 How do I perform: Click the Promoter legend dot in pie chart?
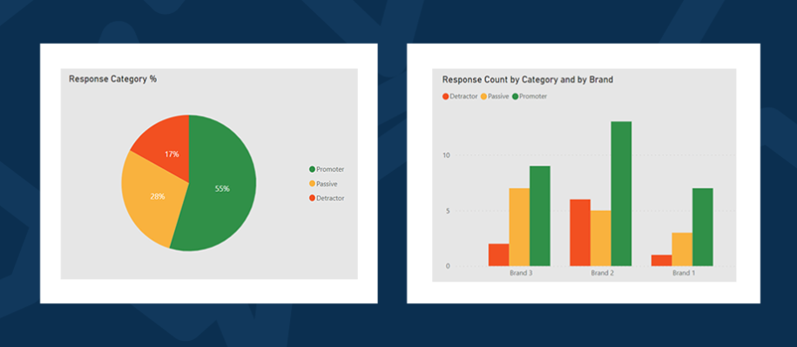click(x=312, y=169)
